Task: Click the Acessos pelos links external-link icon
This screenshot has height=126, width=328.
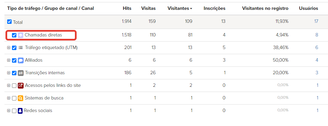Action: pyautogui.click(x=21, y=85)
